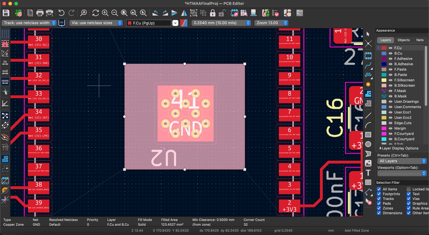Enable the Locked items filter checkbox

coord(409,189)
